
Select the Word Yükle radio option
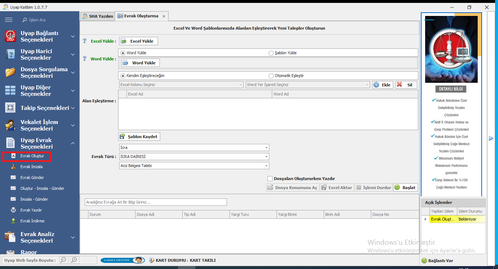[x=123, y=53]
